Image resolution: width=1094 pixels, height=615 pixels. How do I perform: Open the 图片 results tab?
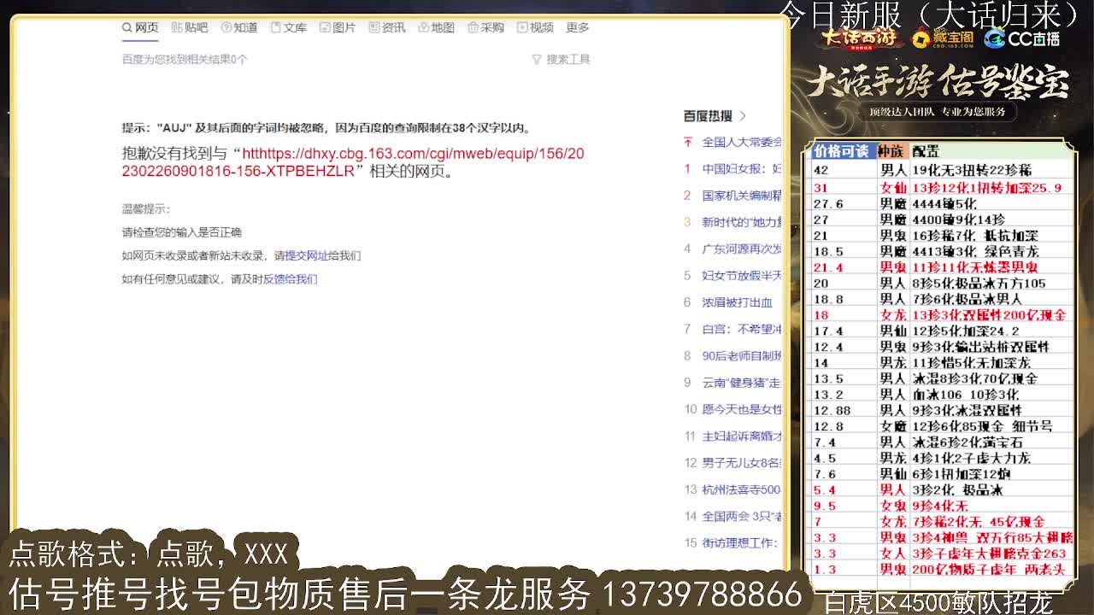(x=338, y=27)
